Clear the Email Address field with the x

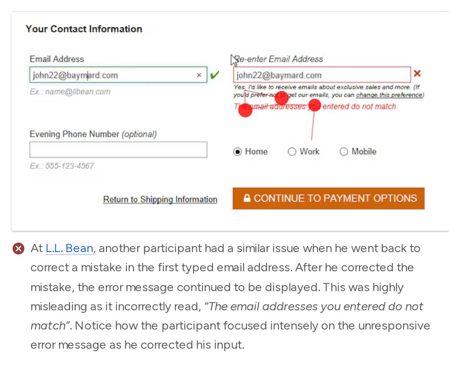coord(199,75)
